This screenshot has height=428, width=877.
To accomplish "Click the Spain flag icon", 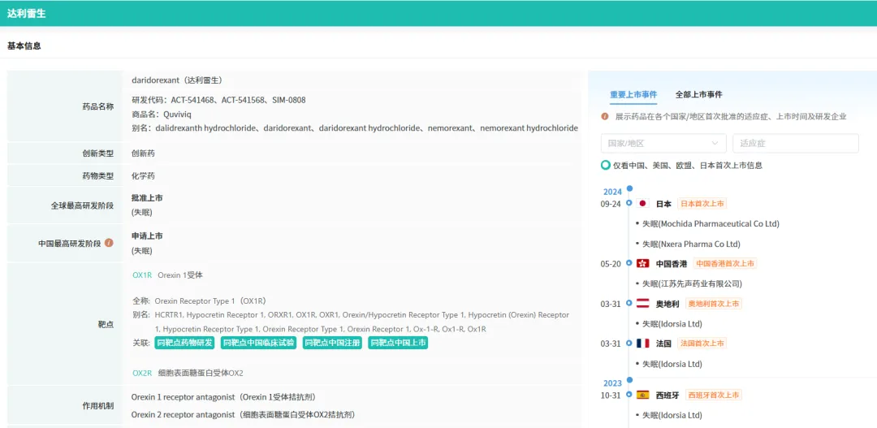I will coord(642,396).
